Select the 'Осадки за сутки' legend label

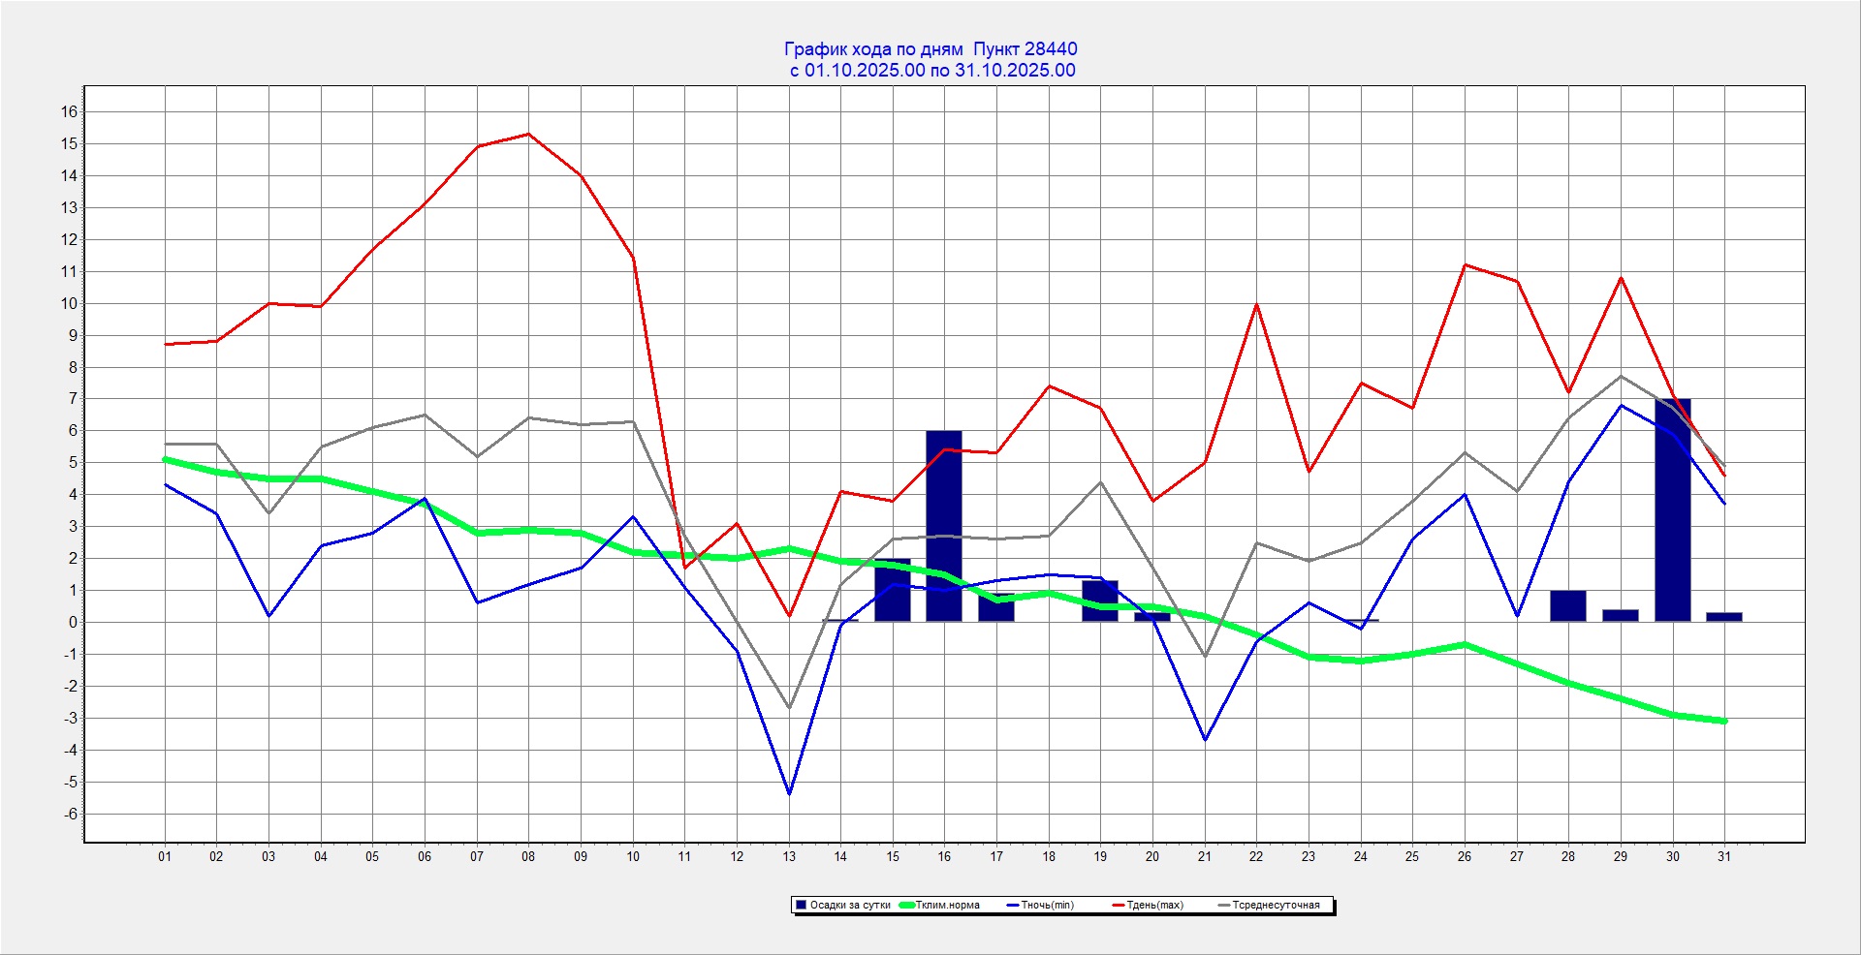(850, 906)
